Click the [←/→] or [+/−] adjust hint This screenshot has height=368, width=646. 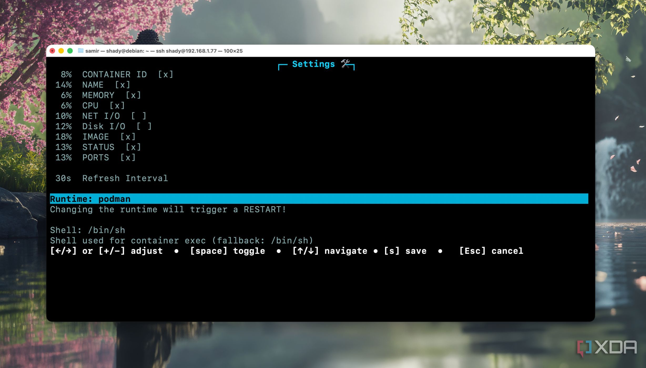(x=106, y=251)
